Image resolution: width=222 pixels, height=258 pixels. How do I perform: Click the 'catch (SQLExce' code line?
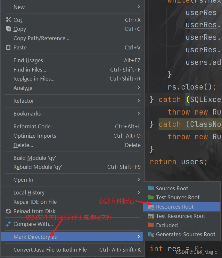click(x=185, y=99)
